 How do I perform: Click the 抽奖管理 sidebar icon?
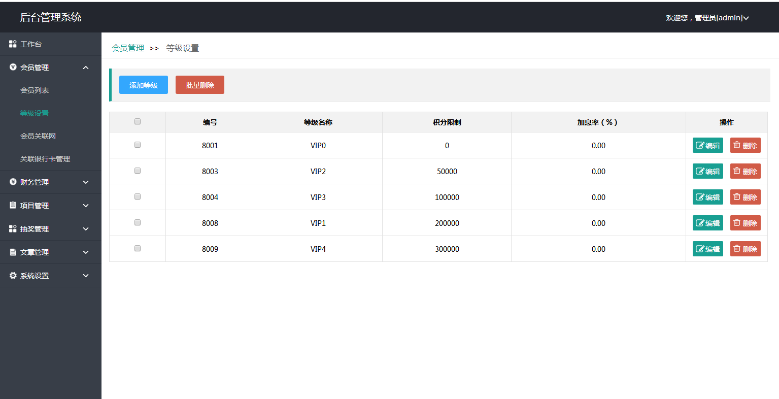pos(13,229)
